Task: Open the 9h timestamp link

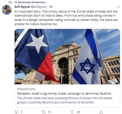Action: pyautogui.click(x=51, y=7)
